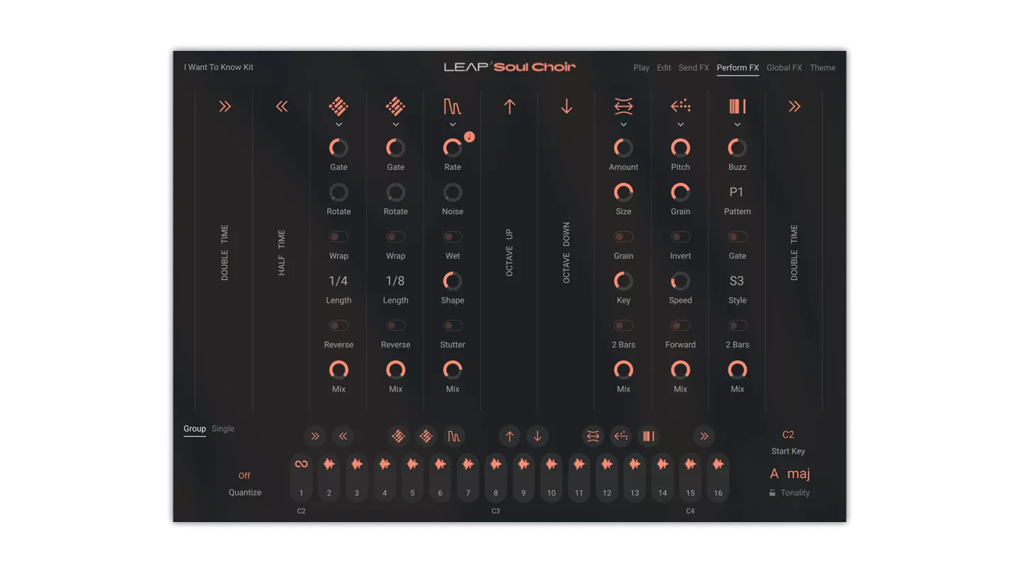This screenshot has height=573, width=1020.
Task: Toggle the Stutter switch
Action: tap(453, 325)
